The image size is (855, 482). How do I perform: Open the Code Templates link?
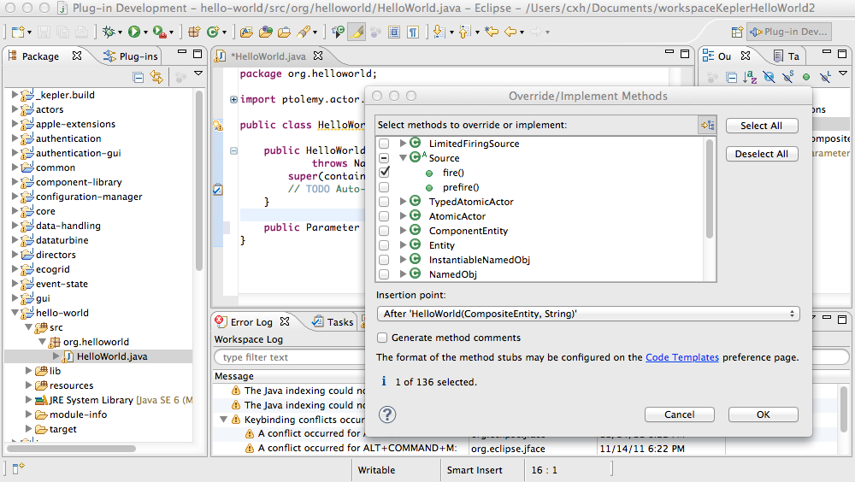(x=682, y=357)
